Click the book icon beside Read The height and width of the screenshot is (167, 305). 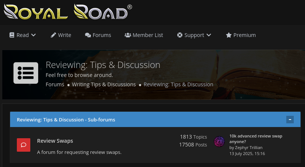tap(12, 35)
